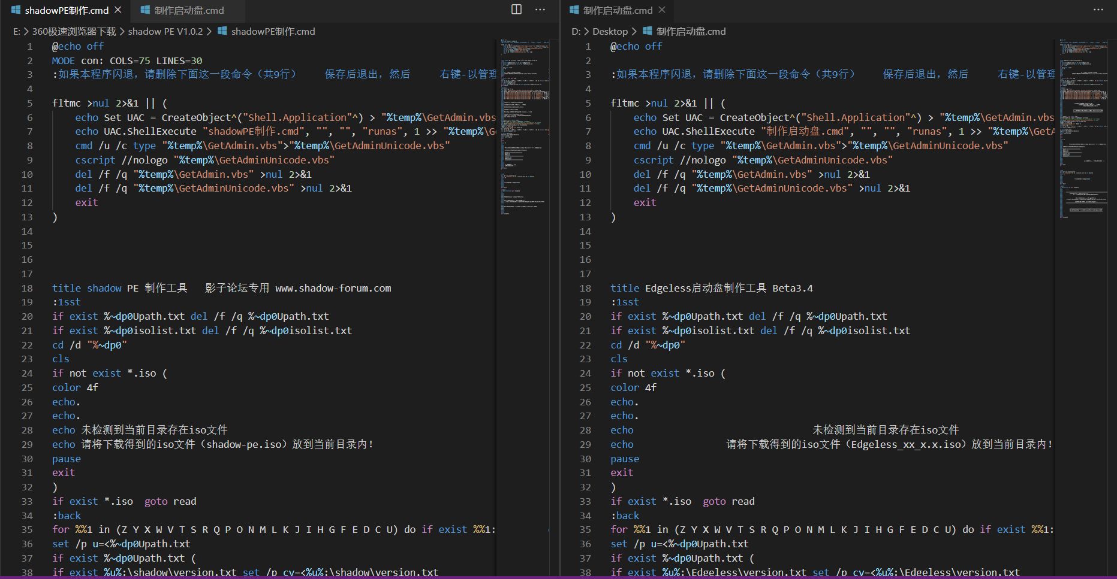Click the www.shadow-forum.com address on line 18
Image resolution: width=1117 pixels, height=579 pixels.
[333, 288]
